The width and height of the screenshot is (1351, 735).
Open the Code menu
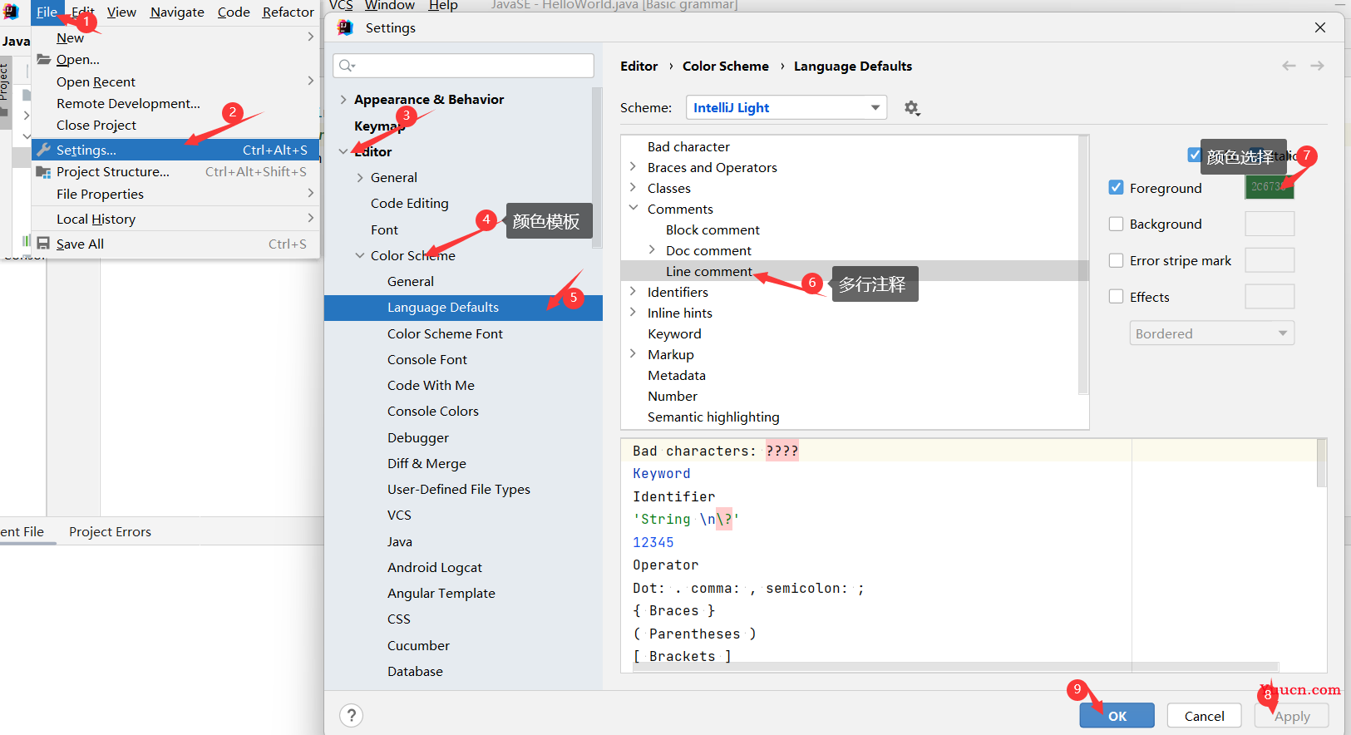tap(234, 12)
